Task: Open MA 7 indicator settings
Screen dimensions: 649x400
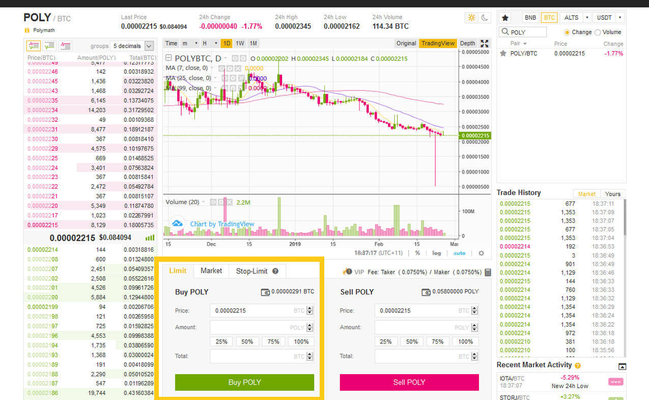Action: pyautogui.click(x=230, y=68)
